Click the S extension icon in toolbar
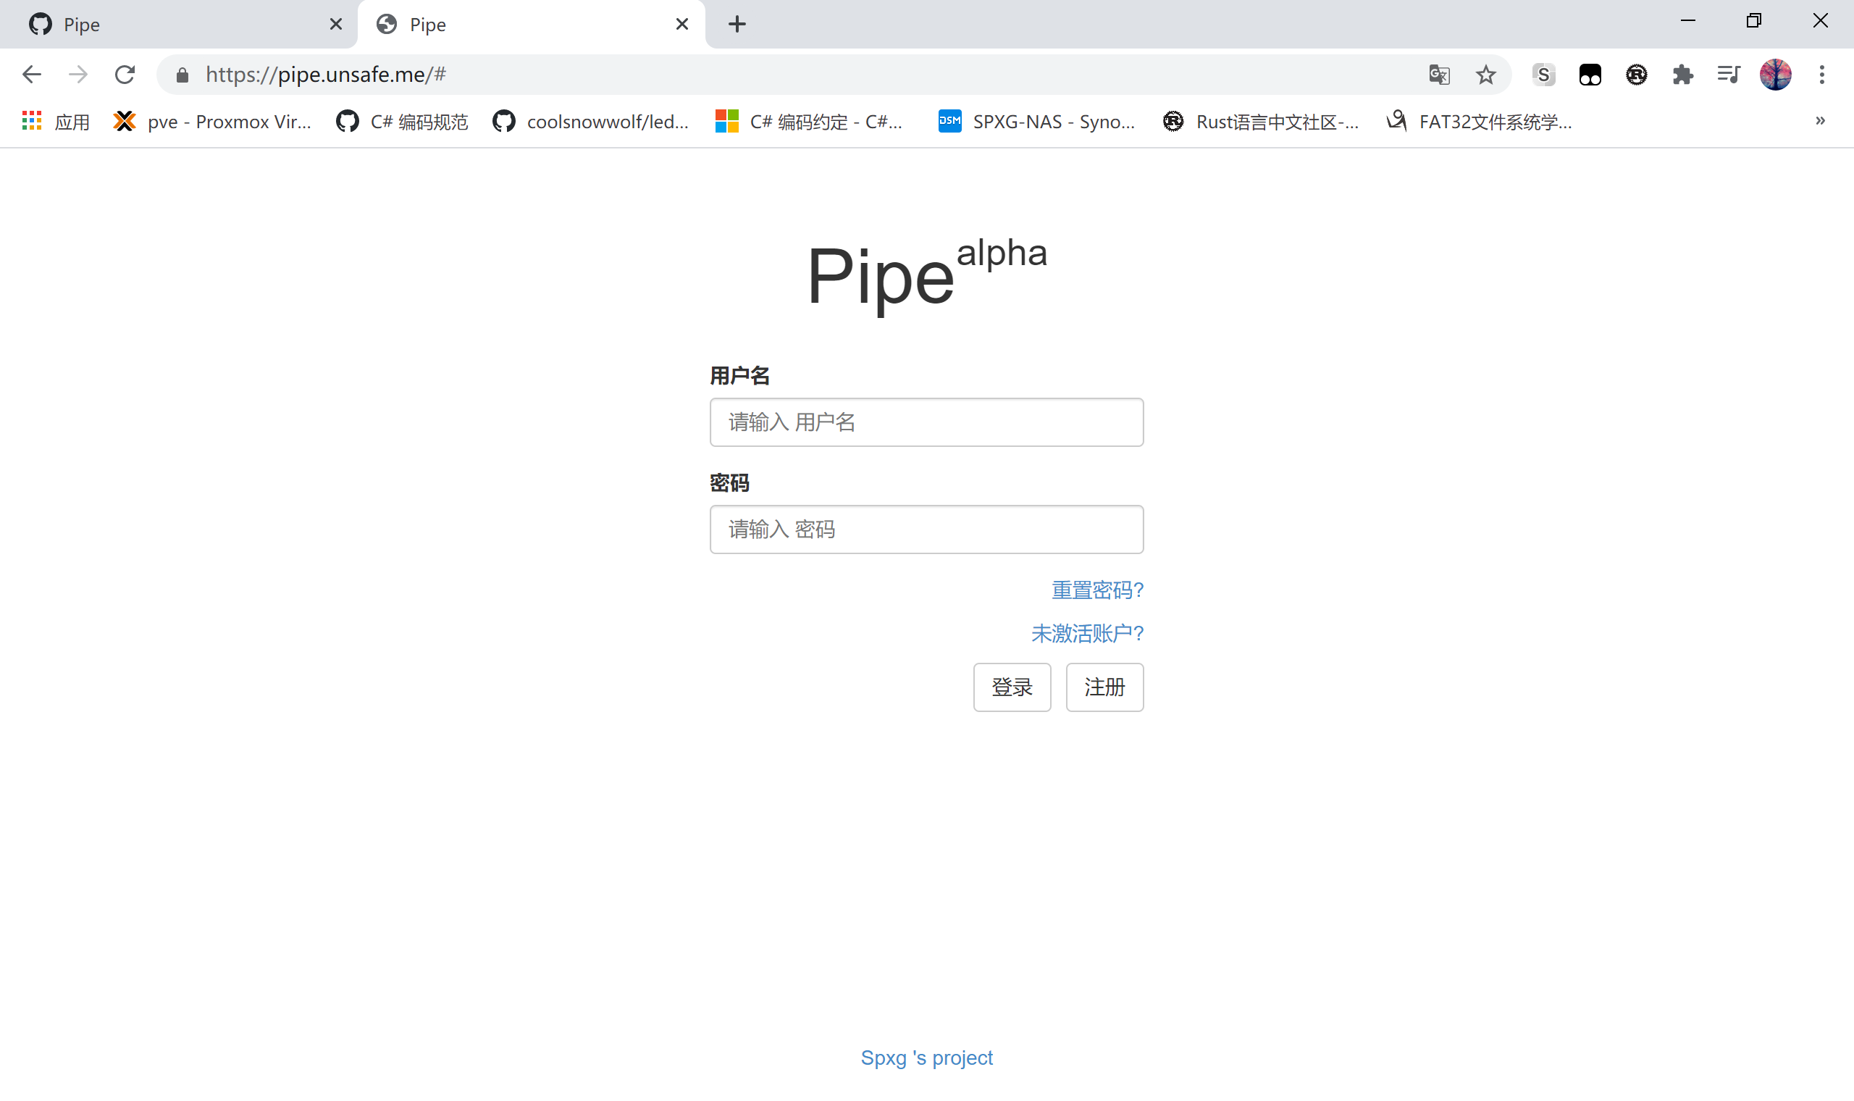This screenshot has width=1854, height=1101. pyautogui.click(x=1543, y=75)
